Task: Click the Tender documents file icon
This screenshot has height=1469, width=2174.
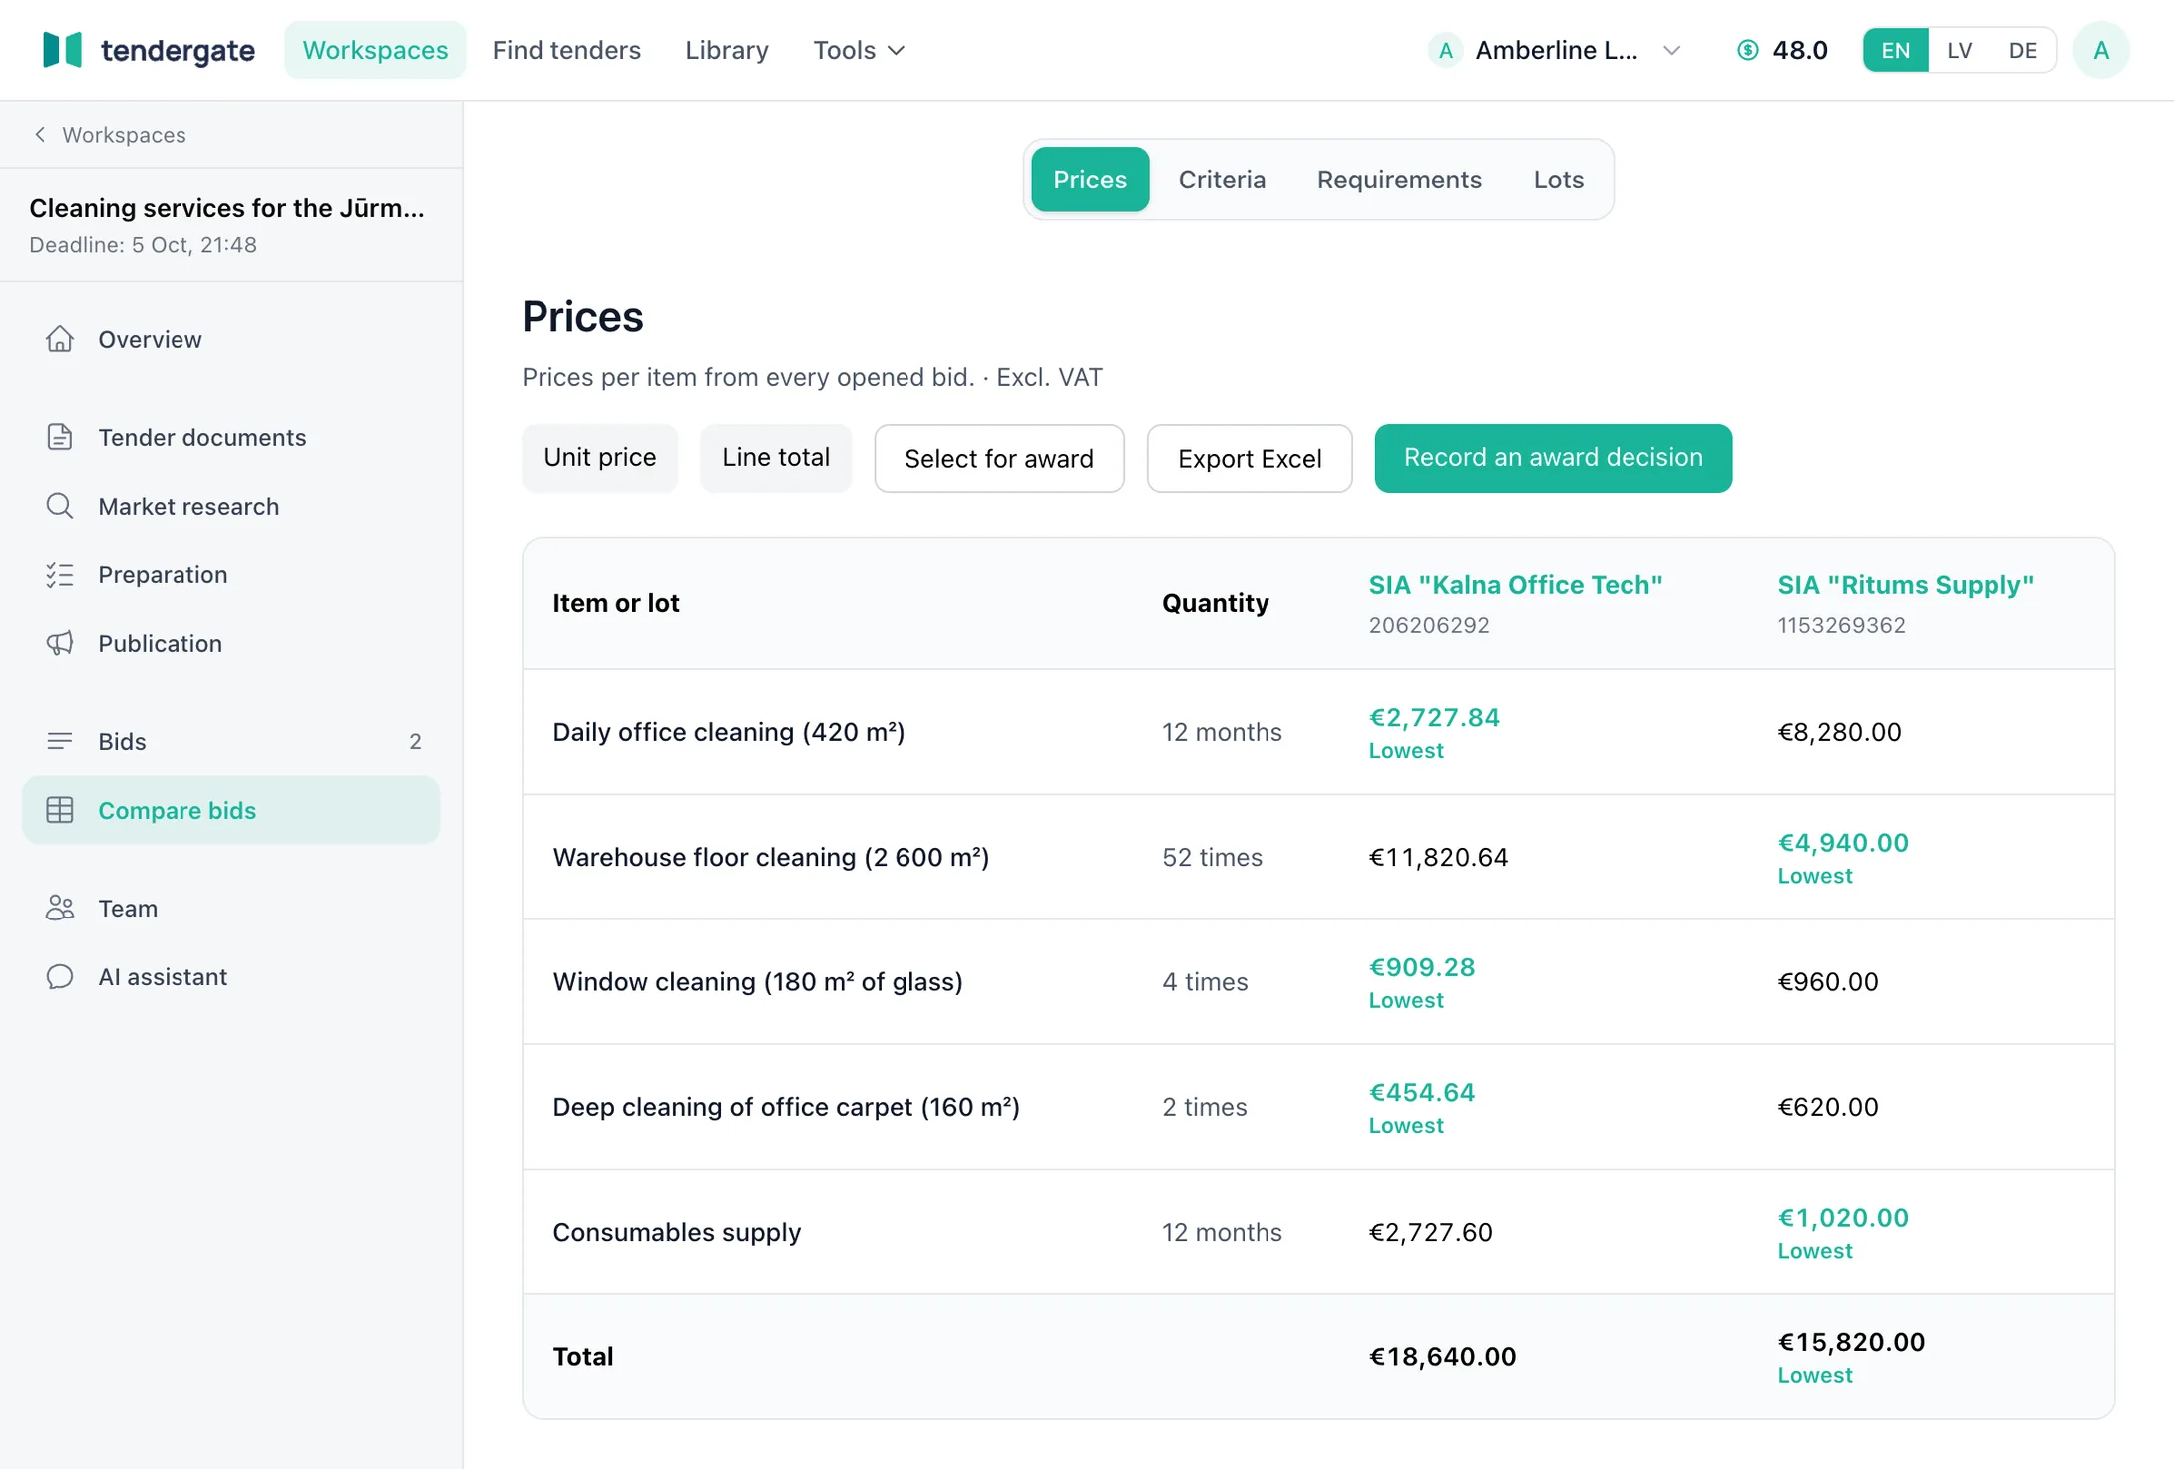Action: 60,437
